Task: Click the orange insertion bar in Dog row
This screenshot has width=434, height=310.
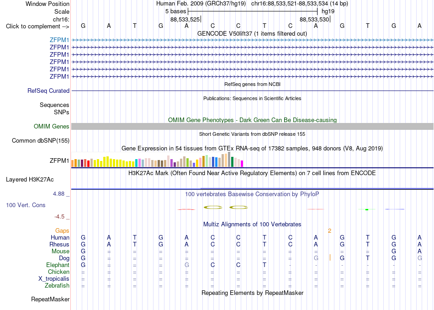Action: (x=330, y=257)
